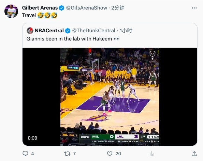Viewport: 203px width, 161px height.
Task: Click the quoted tweet timestamp after @TheDunkCentral
Action: pyautogui.click(x=126, y=31)
